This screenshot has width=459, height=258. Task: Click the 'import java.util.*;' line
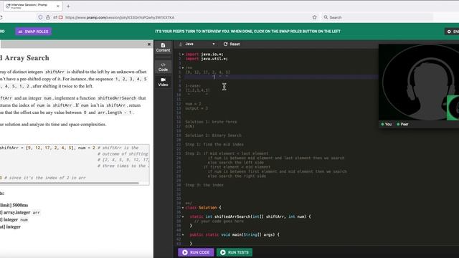(207, 59)
